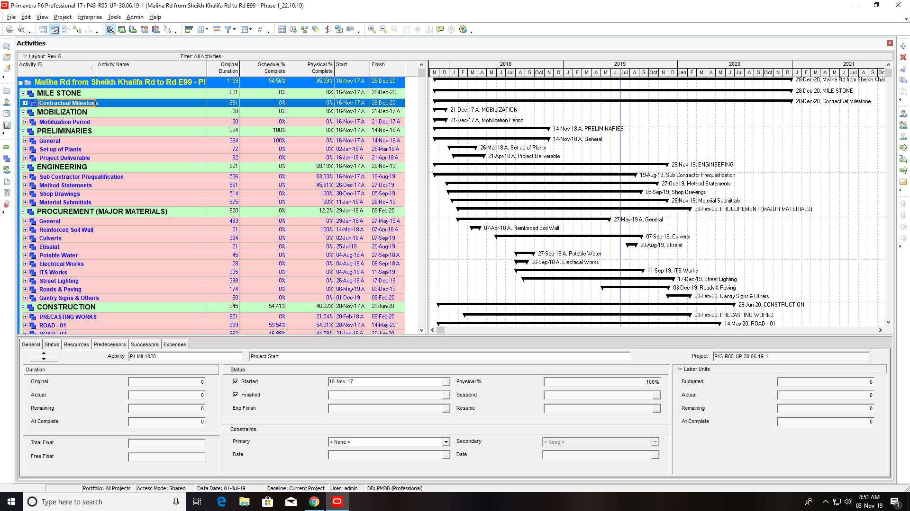
Task: Open Google Chrome from the taskbar
Action: [x=314, y=502]
